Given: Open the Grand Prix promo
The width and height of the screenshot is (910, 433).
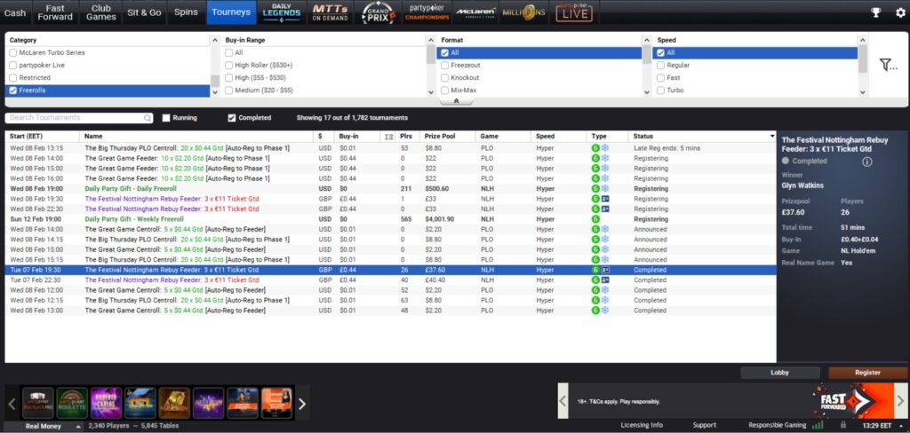Looking at the screenshot, I should (379, 12).
